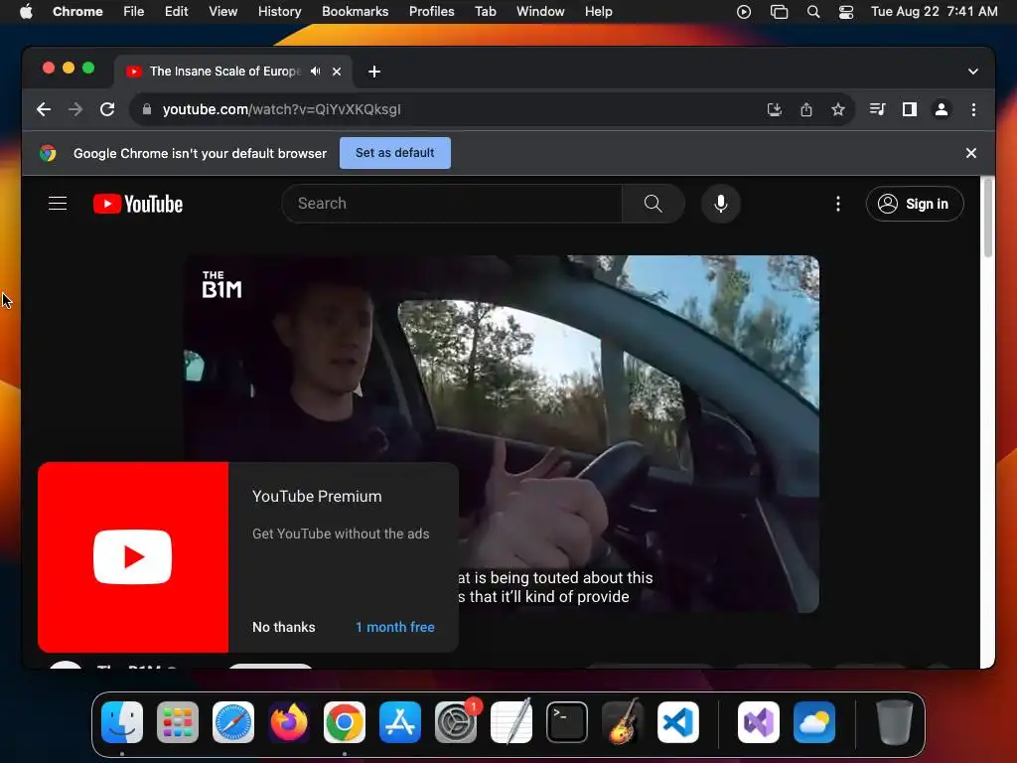Screen dimensions: 1017x763
Task: Go to YouTube home via the logo
Action: [x=138, y=204]
